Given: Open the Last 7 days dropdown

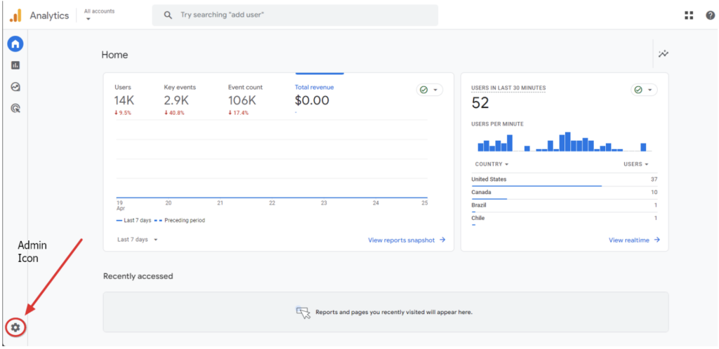Looking at the screenshot, I should [137, 240].
